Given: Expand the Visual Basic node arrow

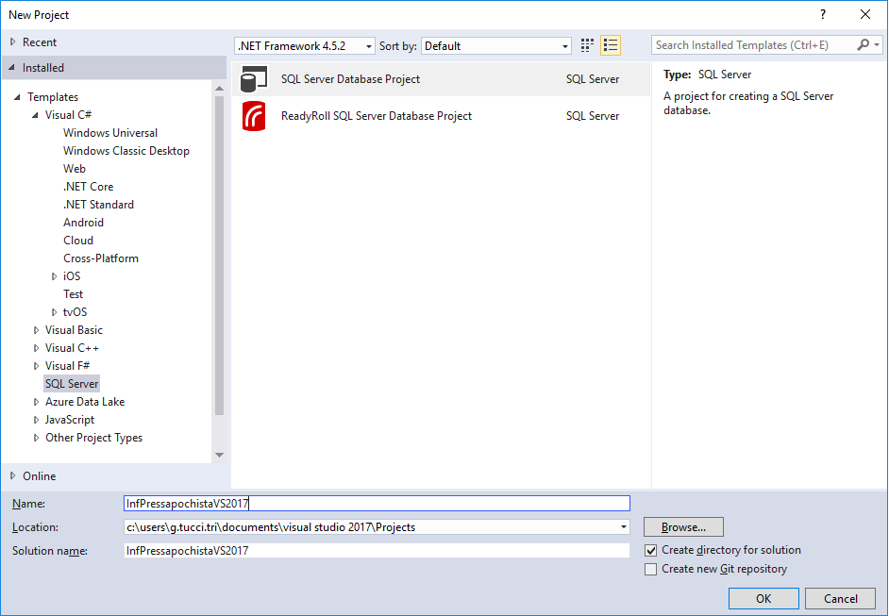Looking at the screenshot, I should 36,330.
